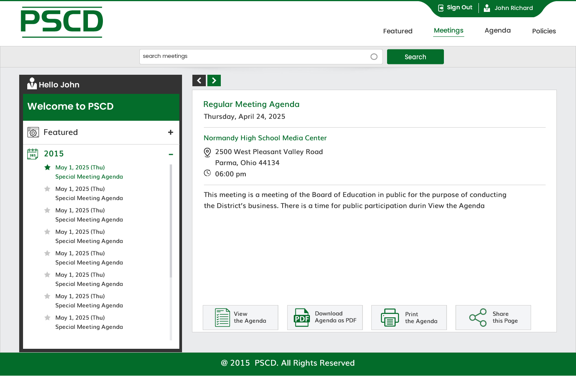Expand the Featured section with plus sign
This screenshot has height=376, width=576.
[170, 132]
